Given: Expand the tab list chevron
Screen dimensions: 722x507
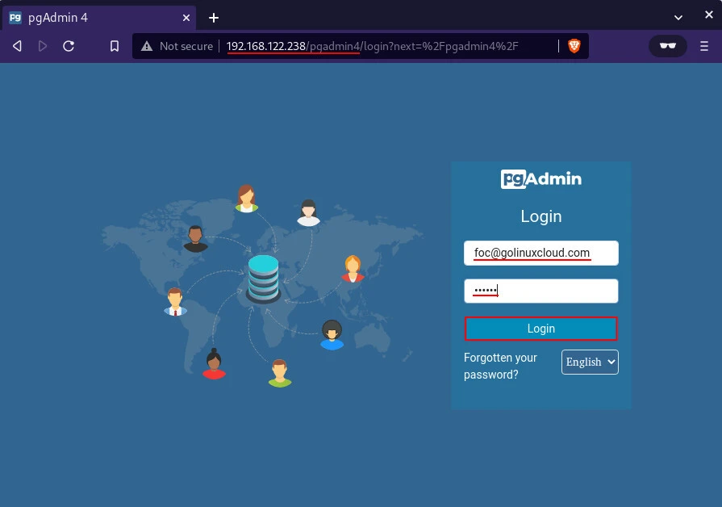Looking at the screenshot, I should pyautogui.click(x=678, y=17).
